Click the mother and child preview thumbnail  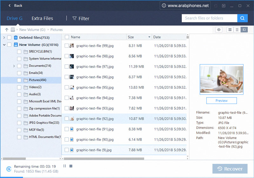(x=221, y=79)
